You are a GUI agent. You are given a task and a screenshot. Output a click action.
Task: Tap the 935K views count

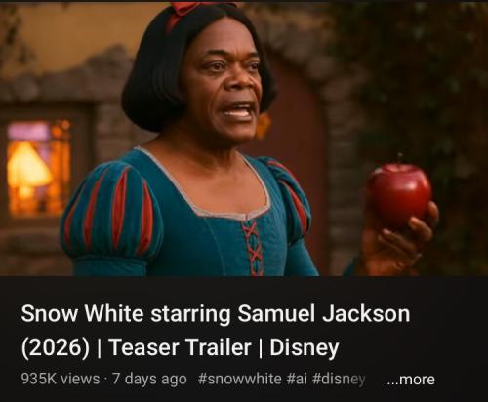[x=61, y=379]
